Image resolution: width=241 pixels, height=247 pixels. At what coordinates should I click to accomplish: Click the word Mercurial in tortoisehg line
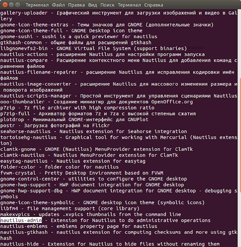174,137
